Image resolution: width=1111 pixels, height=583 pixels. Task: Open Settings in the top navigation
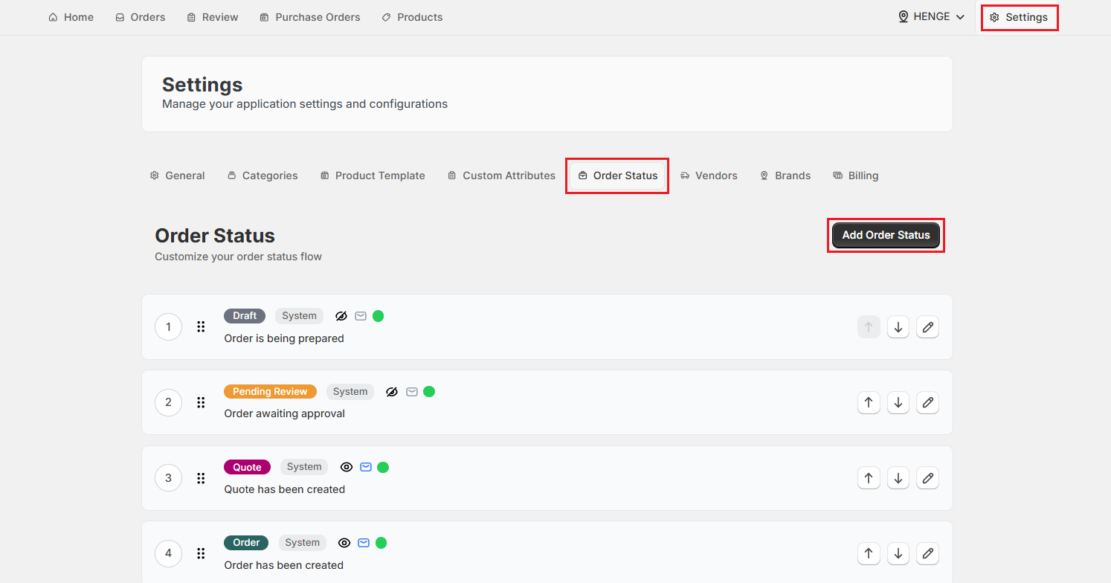[x=1019, y=17]
